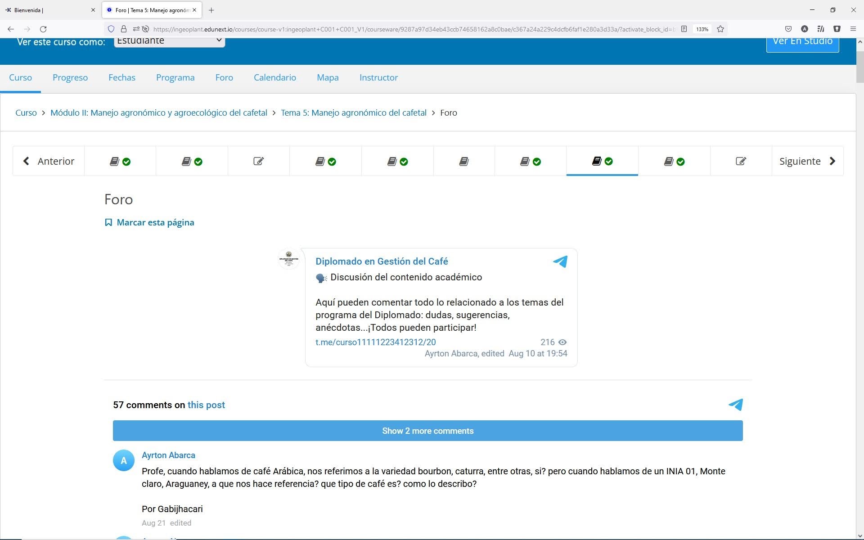864x540 pixels.
Task: Bookmark this page with the star icon
Action: point(720,29)
